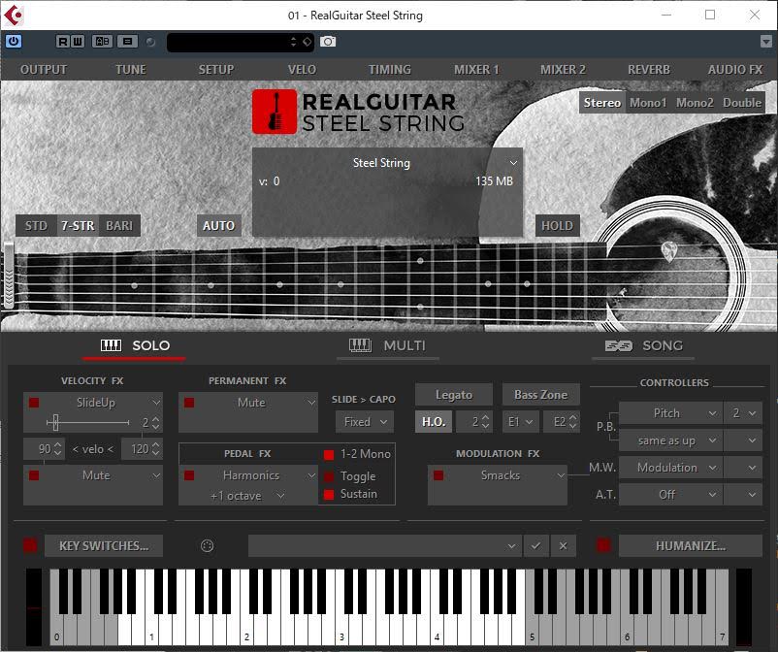Click the preset browser diamond icon

tap(308, 42)
